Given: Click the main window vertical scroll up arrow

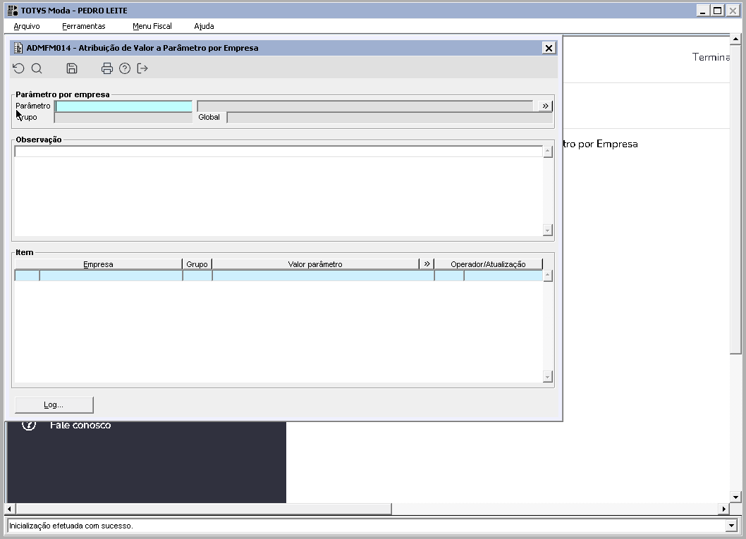Looking at the screenshot, I should (x=735, y=39).
